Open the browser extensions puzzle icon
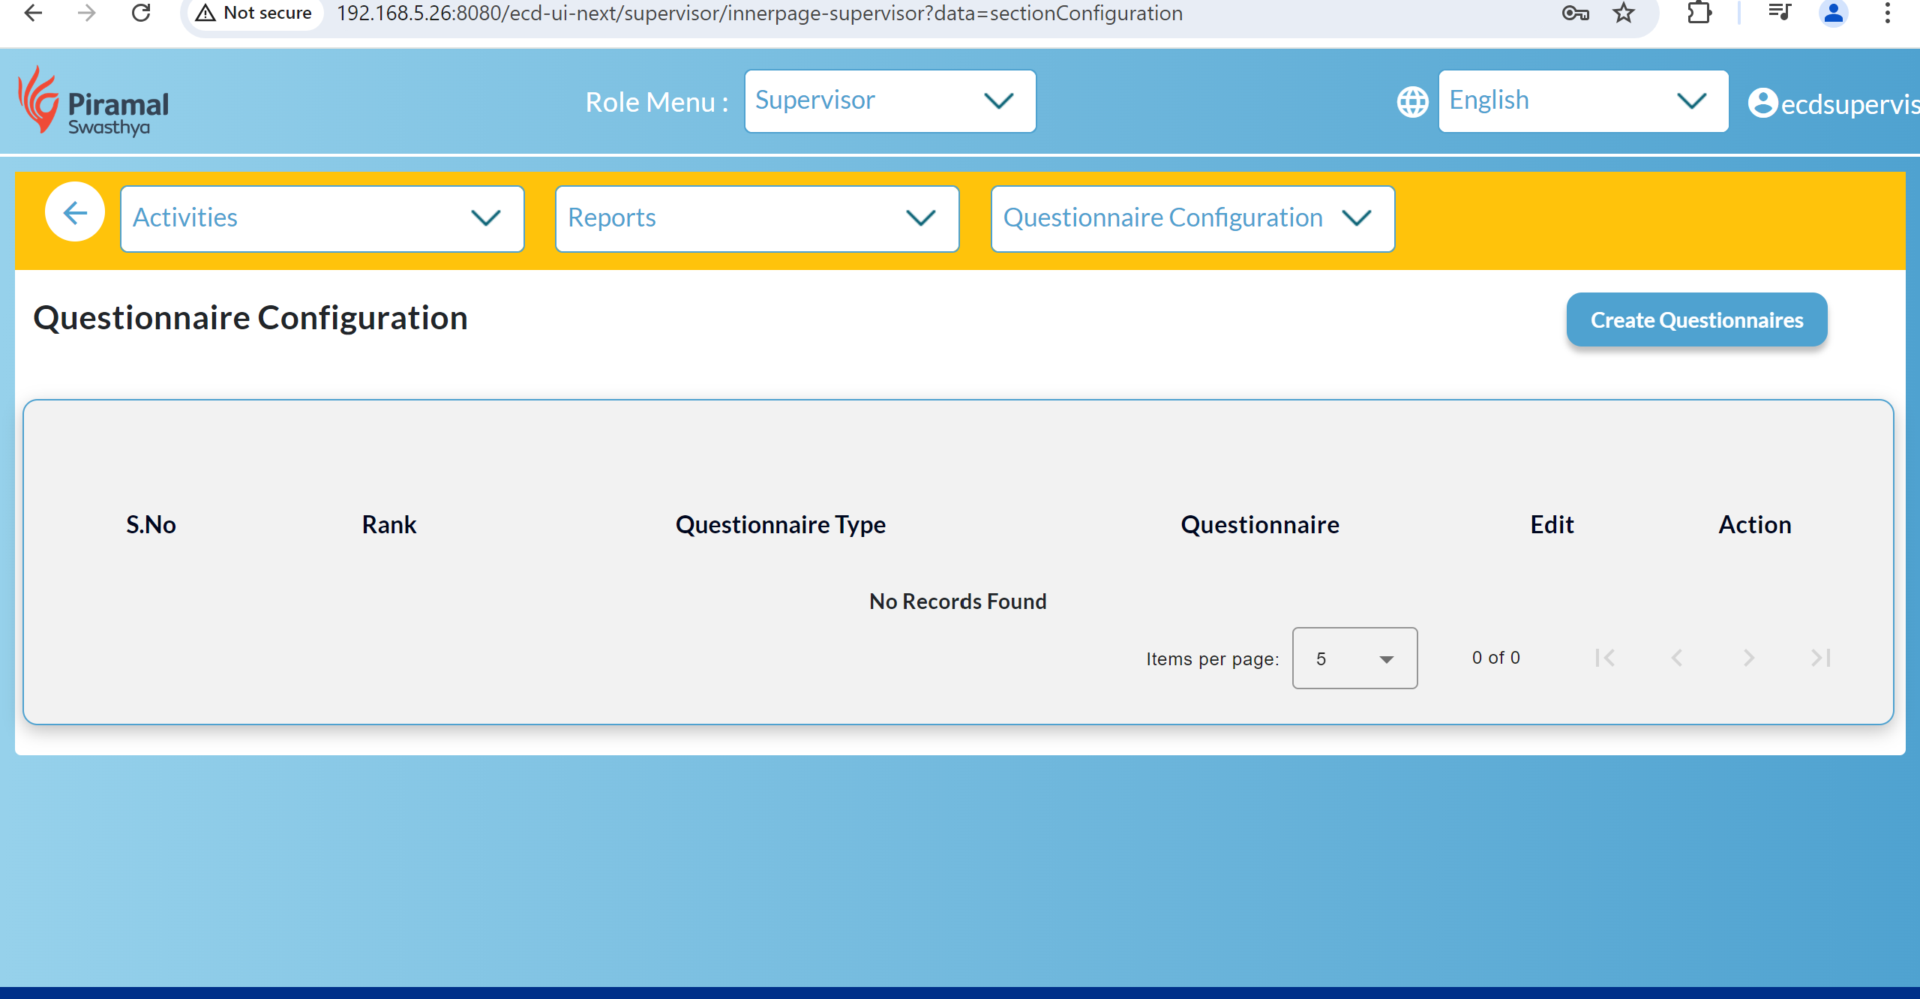Viewport: 1920px width, 999px height. pos(1699,13)
